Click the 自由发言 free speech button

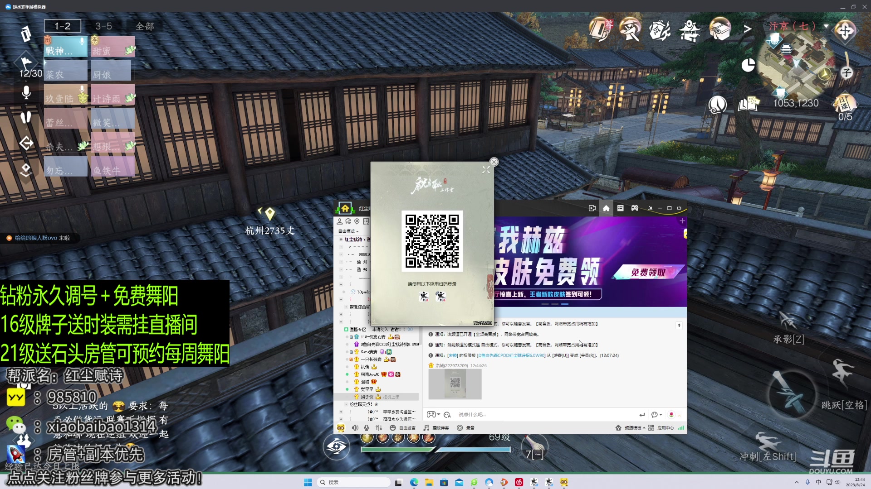[402, 428]
